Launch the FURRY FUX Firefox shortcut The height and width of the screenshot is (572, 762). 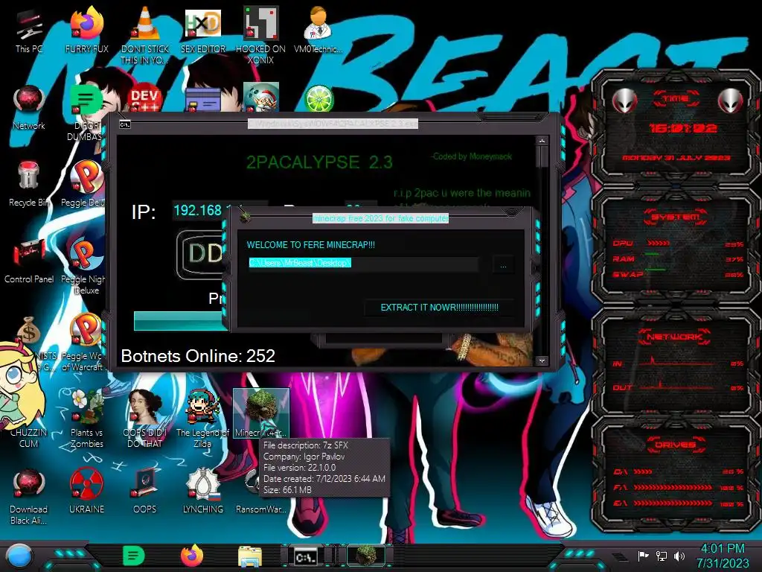coord(86,30)
